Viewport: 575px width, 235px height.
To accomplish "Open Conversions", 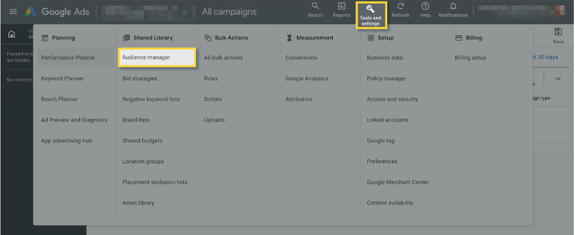I will click(x=301, y=58).
